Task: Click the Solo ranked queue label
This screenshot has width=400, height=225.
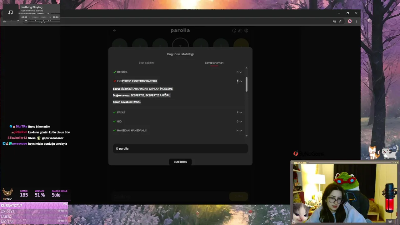Action: tap(56, 195)
